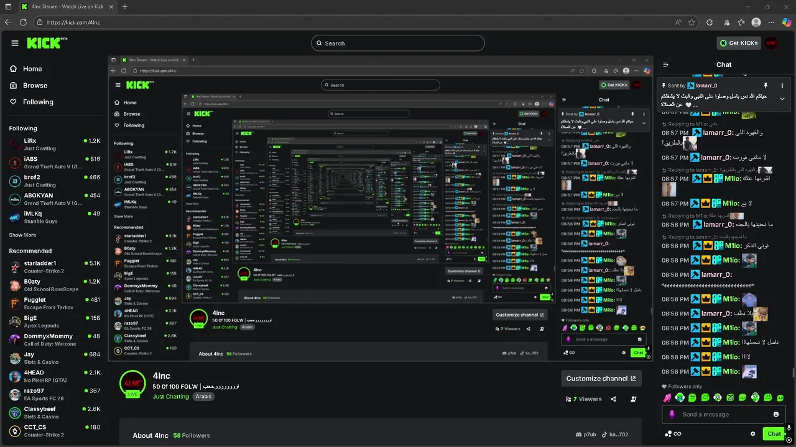The image size is (796, 447).
Task: Click the 7 Viewers count
Action: pyautogui.click(x=583, y=399)
